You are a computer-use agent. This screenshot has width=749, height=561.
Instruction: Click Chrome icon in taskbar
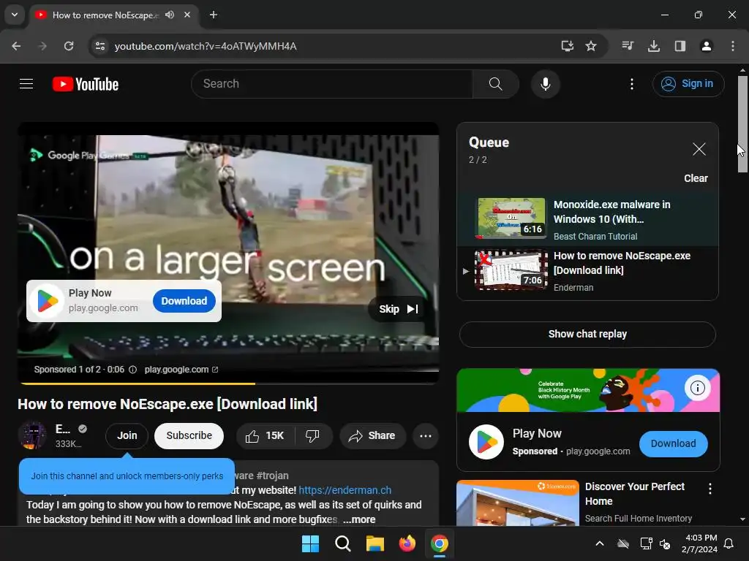[x=439, y=543]
